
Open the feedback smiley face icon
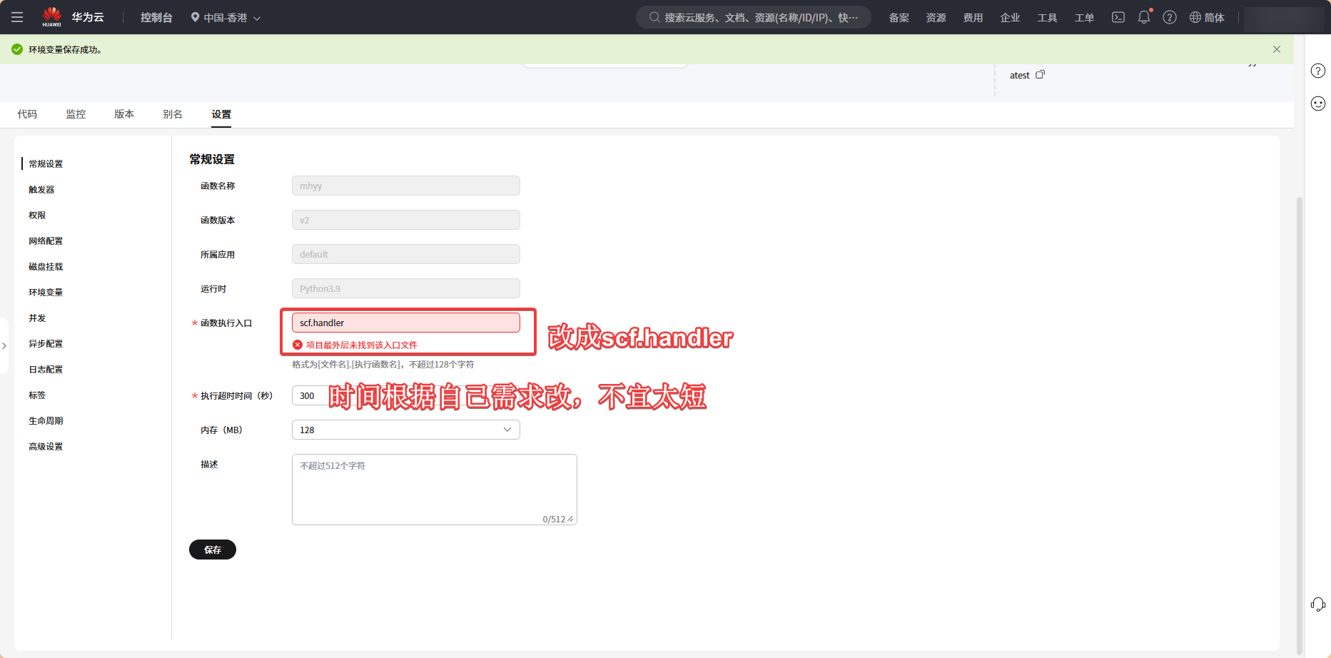(x=1318, y=103)
